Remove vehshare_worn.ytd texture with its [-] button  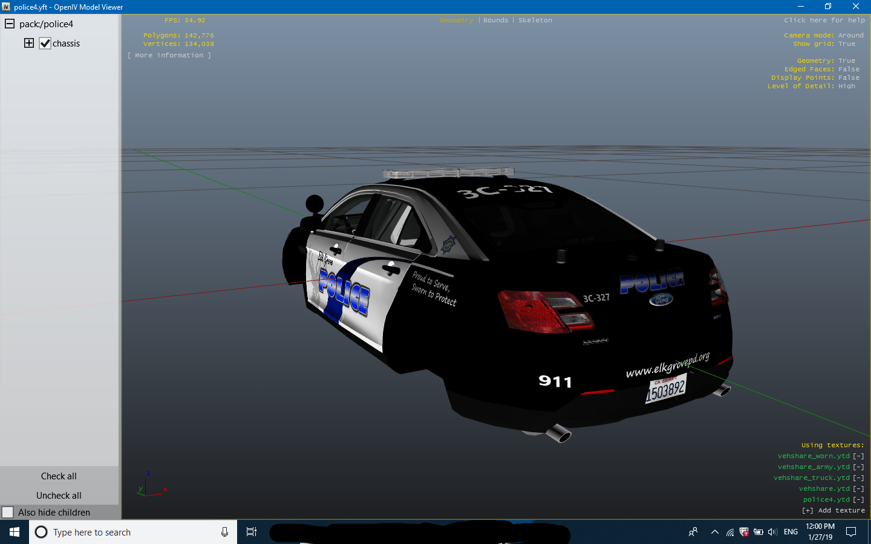[858, 456]
